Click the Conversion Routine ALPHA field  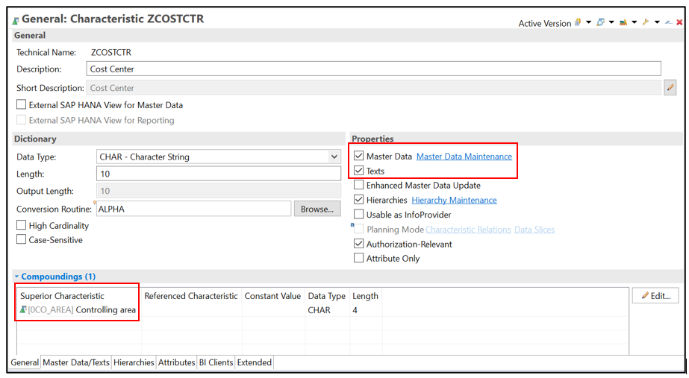click(193, 209)
